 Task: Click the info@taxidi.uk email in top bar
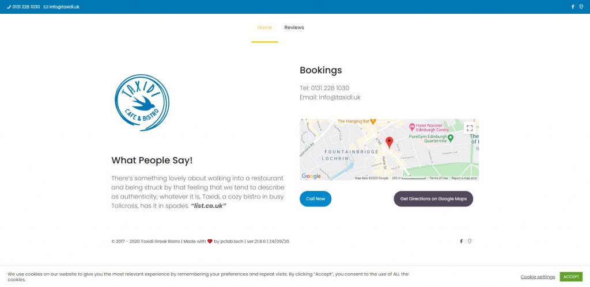65,7
